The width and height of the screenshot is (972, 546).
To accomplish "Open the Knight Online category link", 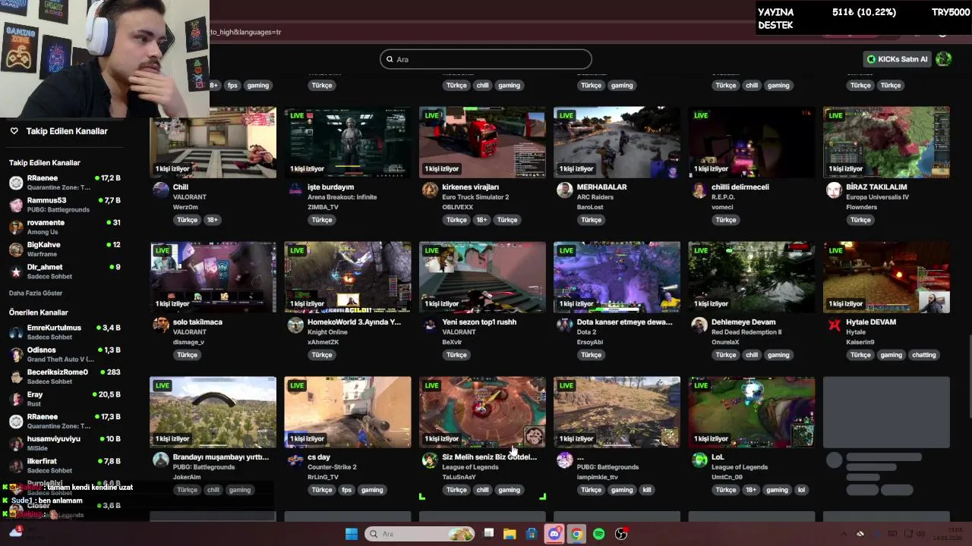I will pyautogui.click(x=328, y=332).
